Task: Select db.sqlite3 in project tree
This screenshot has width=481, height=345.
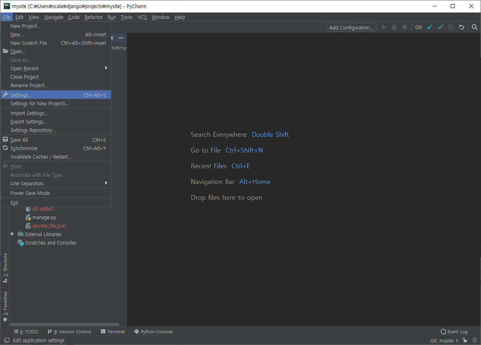Action: [43, 209]
